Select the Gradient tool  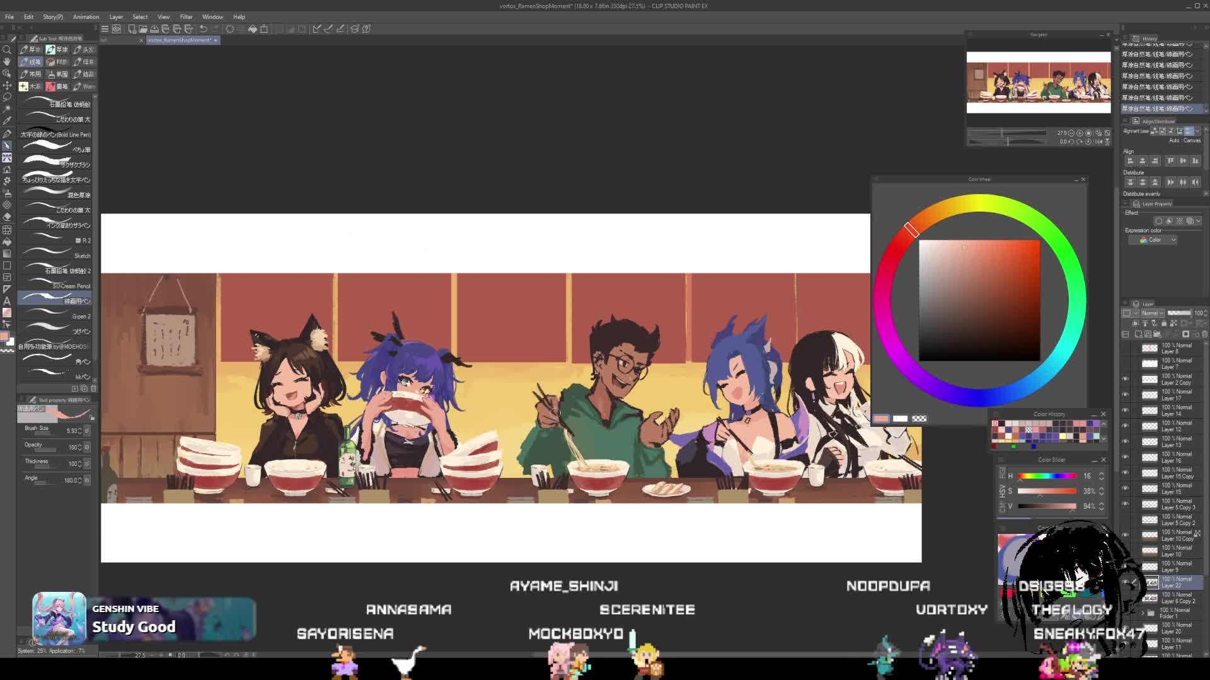(7, 254)
